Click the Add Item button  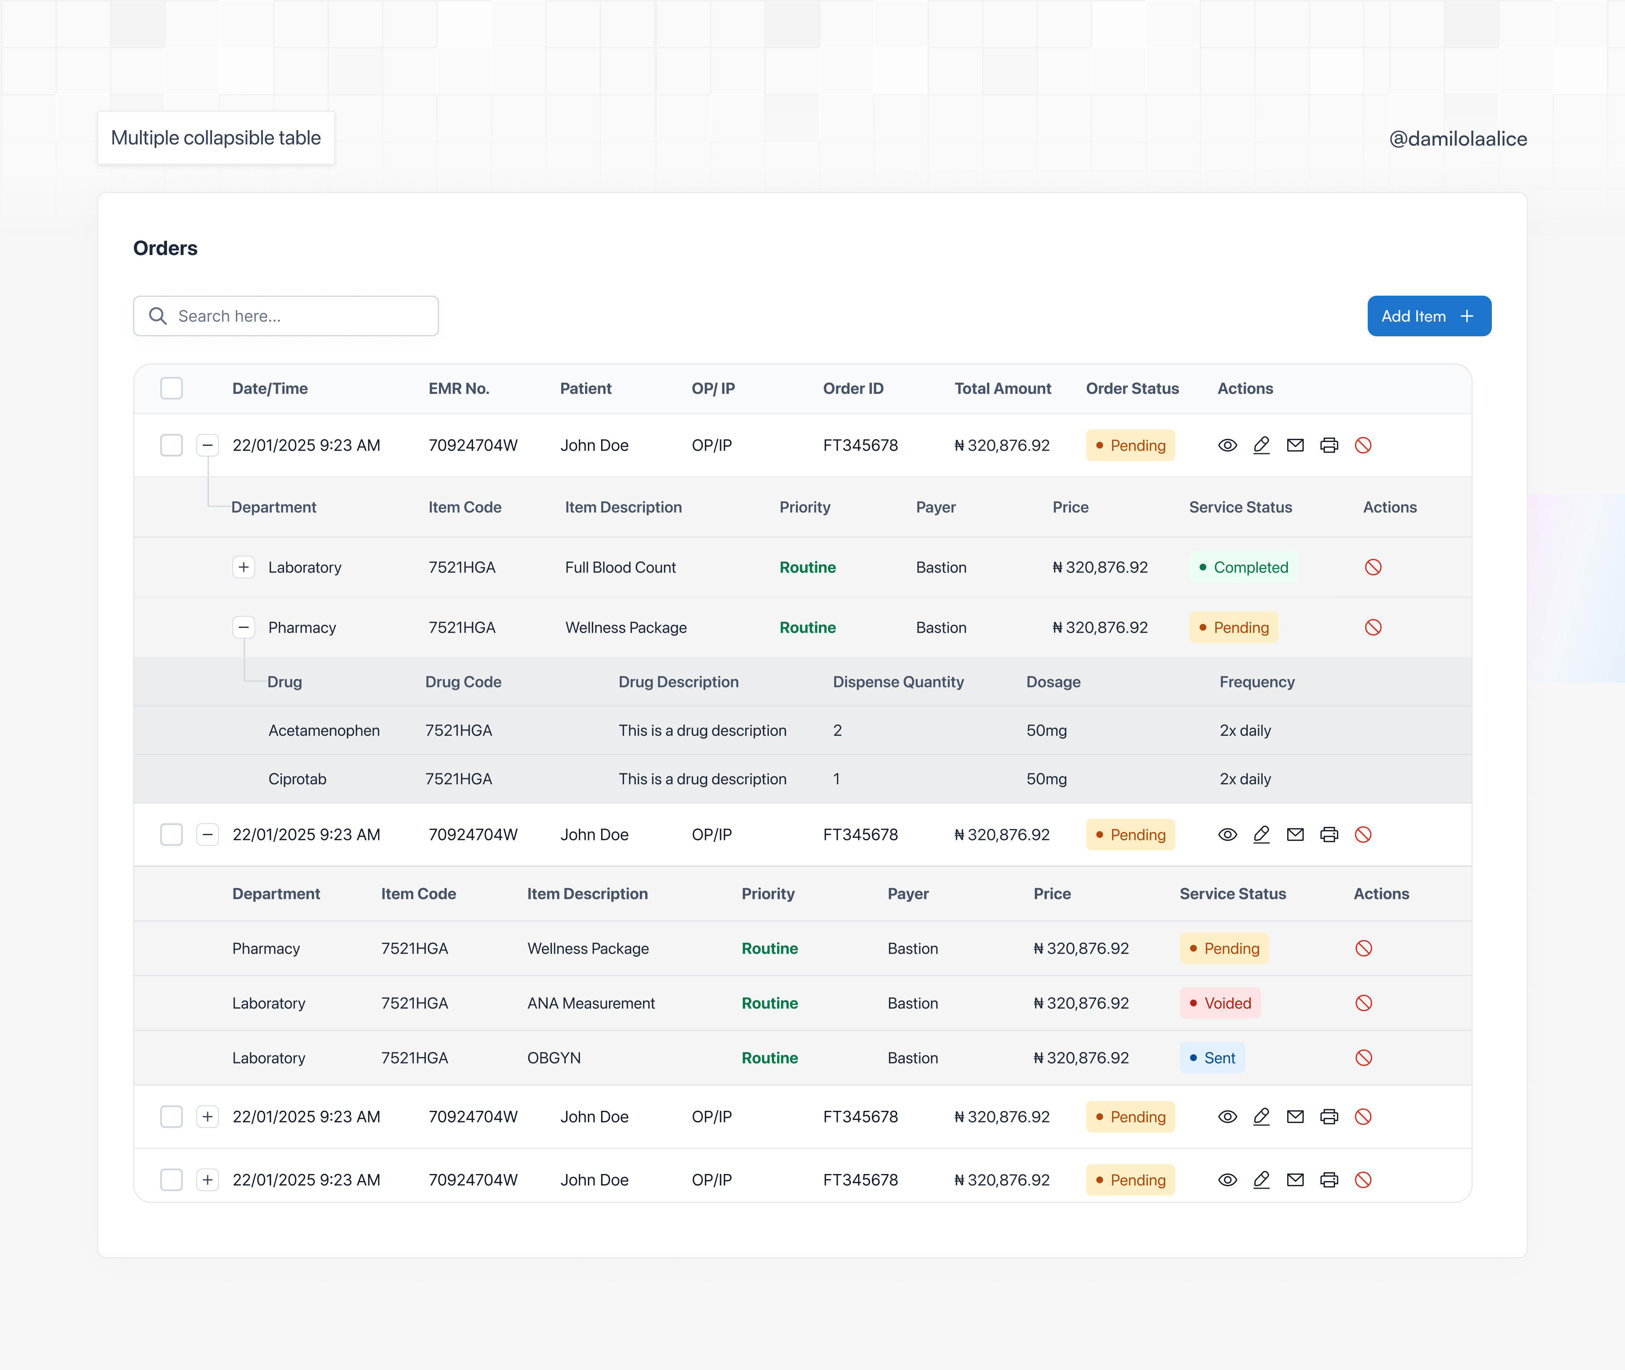(x=1429, y=316)
